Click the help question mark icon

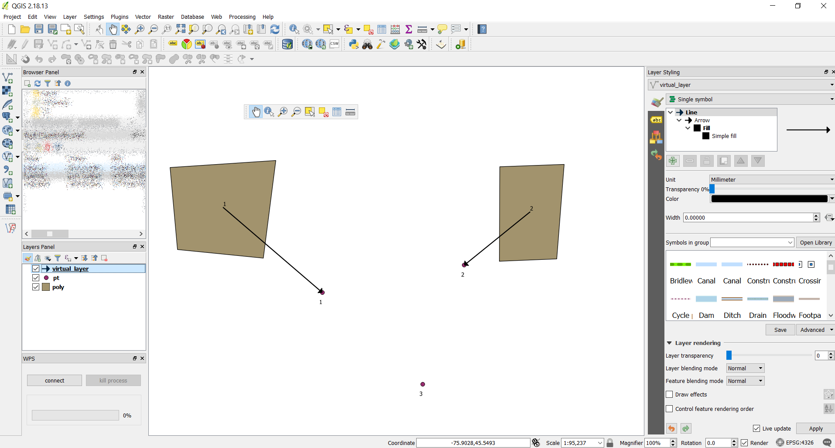482,29
